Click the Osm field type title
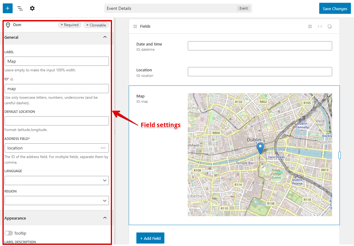Image resolution: width=354 pixels, height=246 pixels. pos(17,25)
